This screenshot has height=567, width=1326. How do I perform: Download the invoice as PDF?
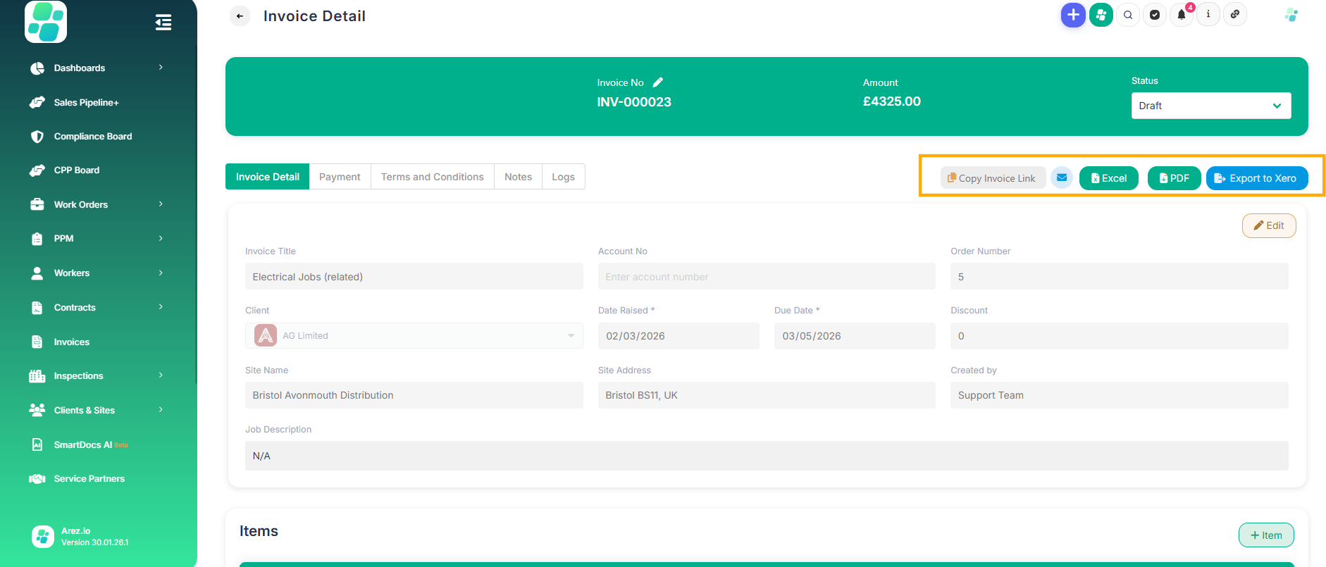[x=1174, y=178]
